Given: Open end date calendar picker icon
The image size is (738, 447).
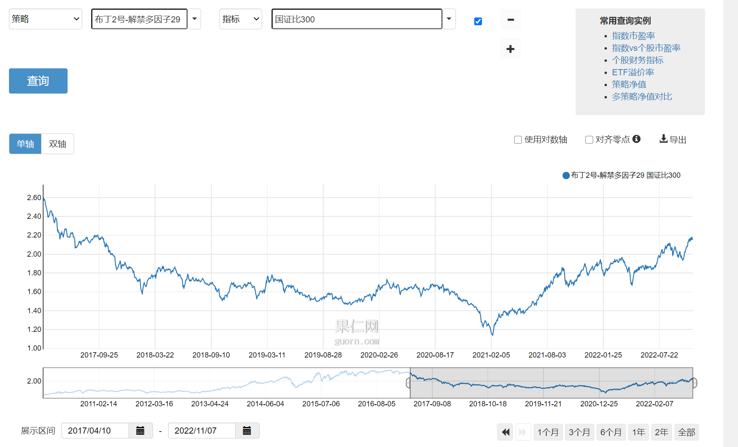Looking at the screenshot, I should click(247, 431).
